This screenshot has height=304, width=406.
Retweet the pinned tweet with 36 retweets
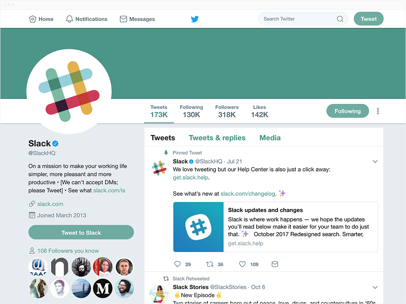(x=210, y=264)
